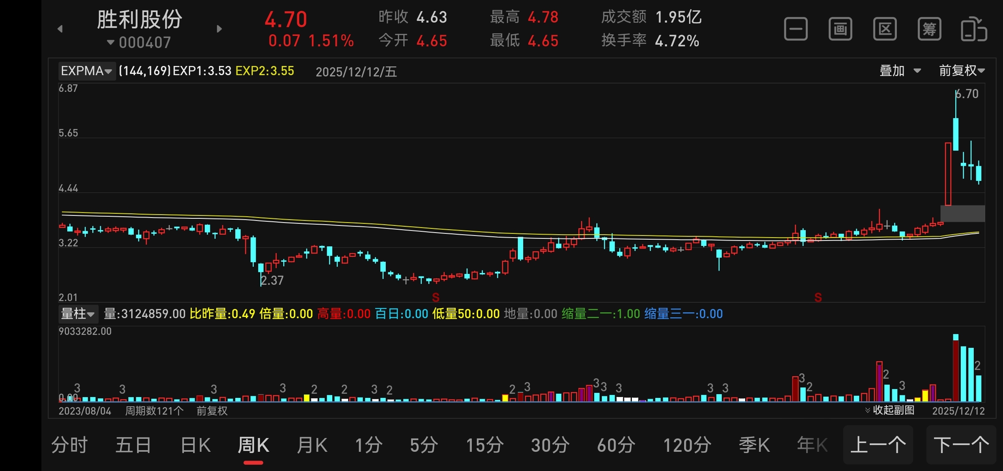Screen dimensions: 1003x471
Task: Select the 分时 intraday tab
Action: coord(69,445)
